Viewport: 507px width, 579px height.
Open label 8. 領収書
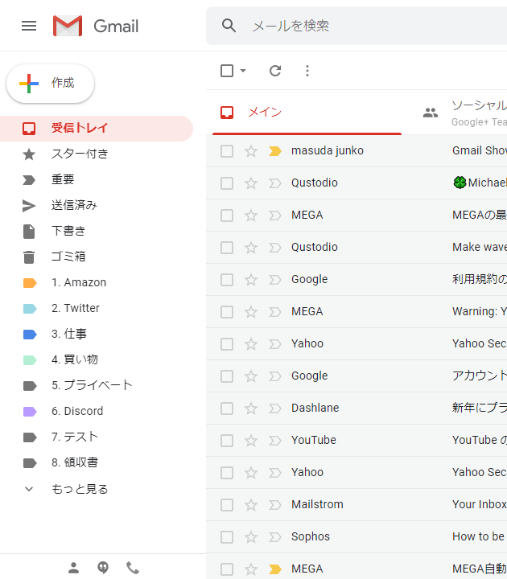pyautogui.click(x=96, y=462)
